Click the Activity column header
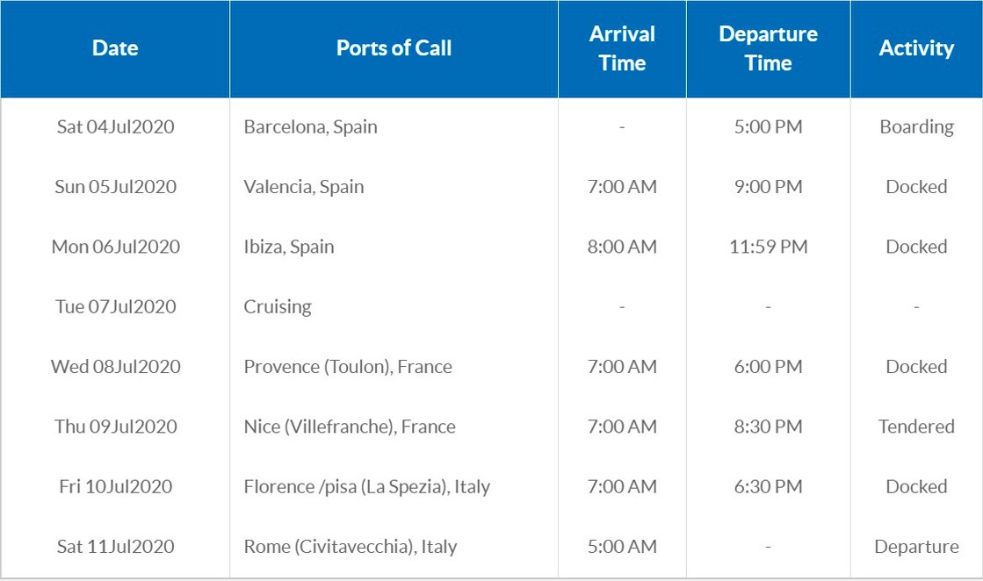 click(916, 49)
